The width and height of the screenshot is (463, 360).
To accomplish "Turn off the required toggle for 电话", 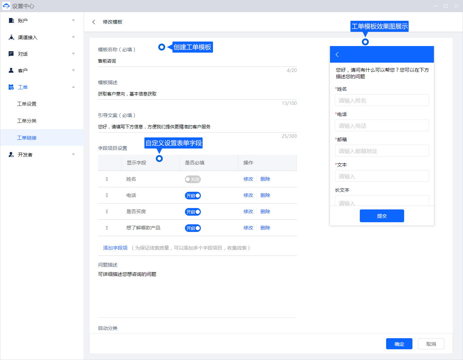I will 193,196.
